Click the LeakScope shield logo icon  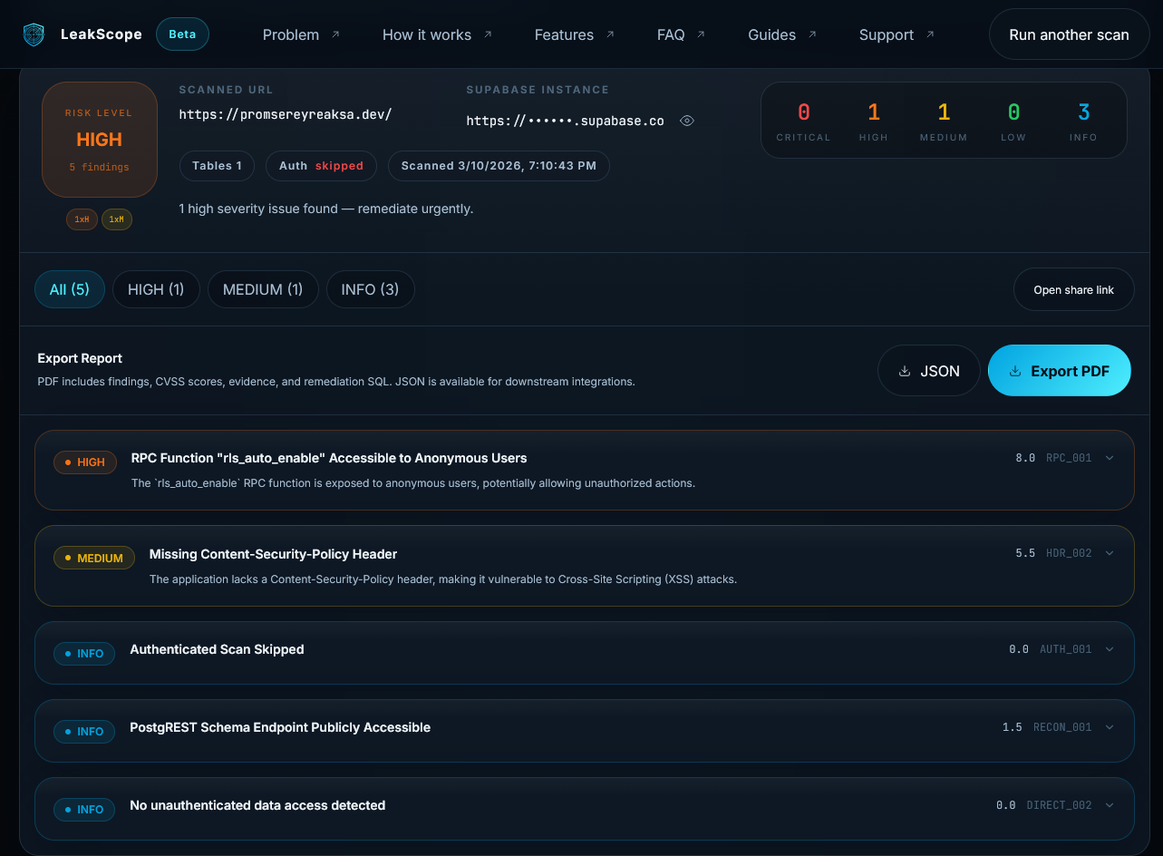34,34
